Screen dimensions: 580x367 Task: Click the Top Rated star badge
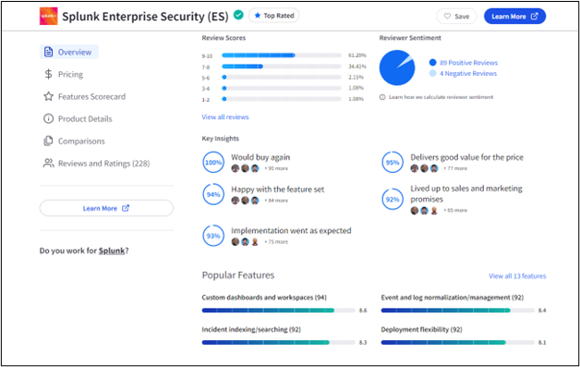click(273, 16)
